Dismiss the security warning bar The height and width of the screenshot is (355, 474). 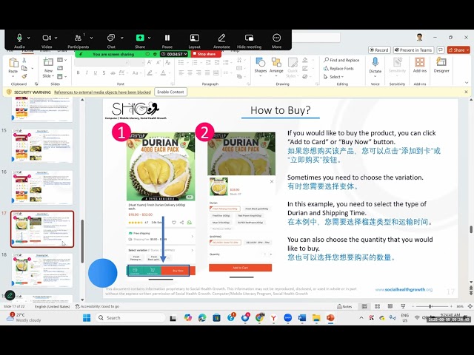coord(466,92)
